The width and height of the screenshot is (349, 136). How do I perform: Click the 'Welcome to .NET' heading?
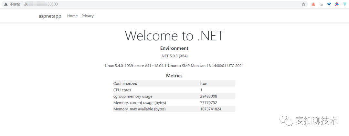click(174, 36)
